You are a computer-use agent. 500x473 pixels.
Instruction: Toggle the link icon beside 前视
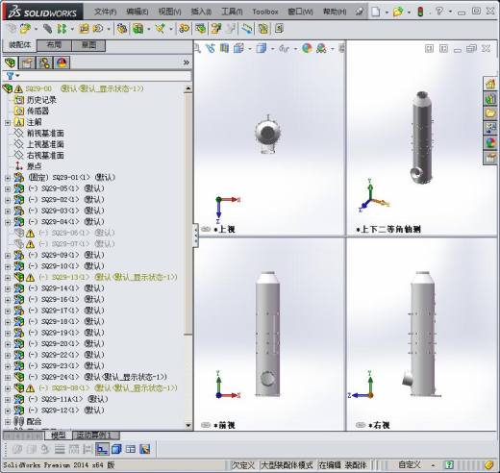pyautogui.click(x=206, y=425)
